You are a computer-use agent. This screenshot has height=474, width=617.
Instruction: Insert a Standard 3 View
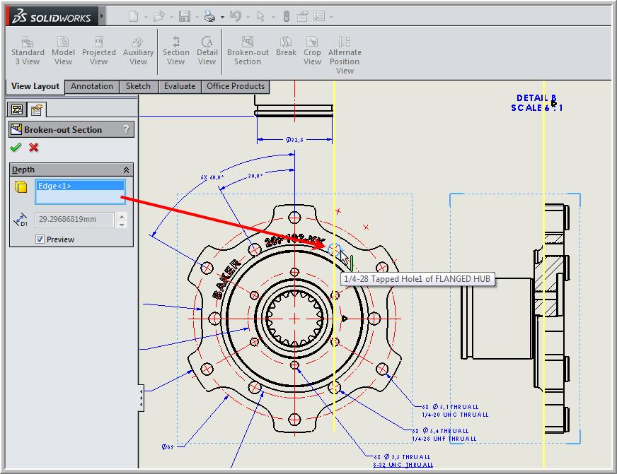point(28,51)
